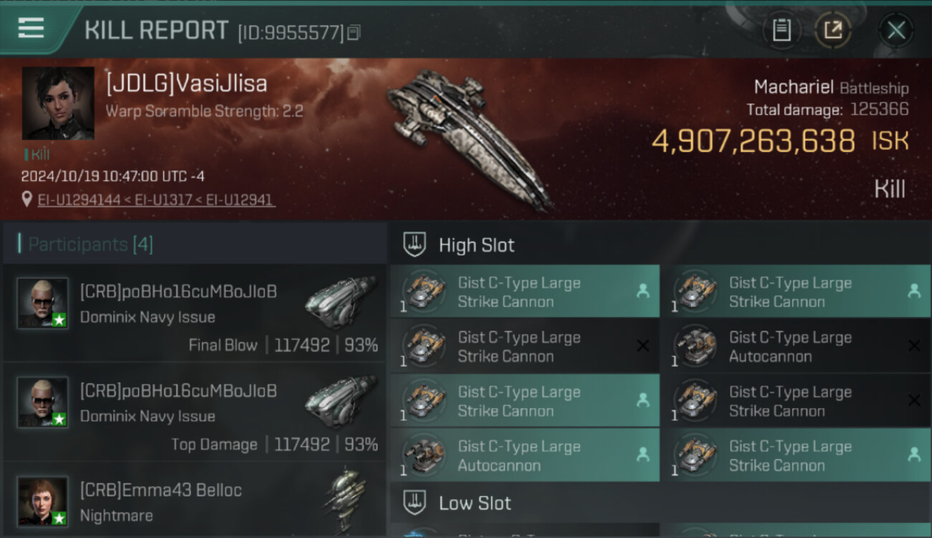Open Emma43 Belloc's portrait
Screen dimensions: 932x538
43,501
